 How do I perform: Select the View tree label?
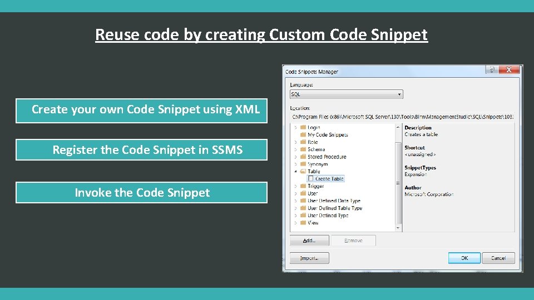(x=313, y=223)
